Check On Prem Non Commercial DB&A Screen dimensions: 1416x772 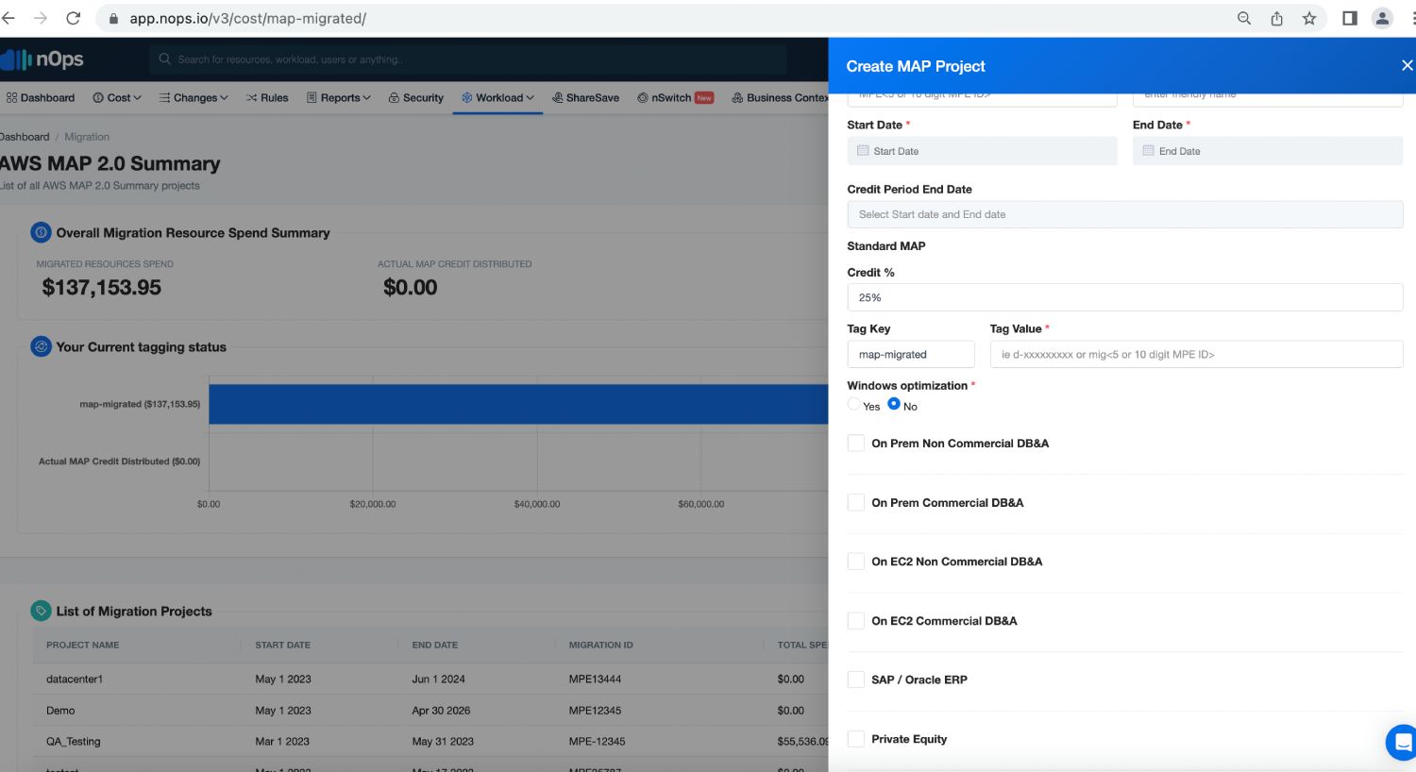[856, 444]
